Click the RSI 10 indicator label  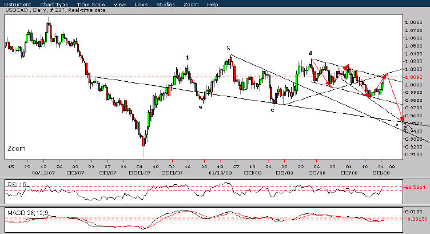click(17, 185)
